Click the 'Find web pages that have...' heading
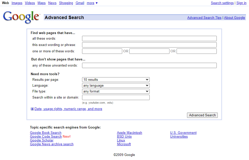The width and height of the screenshot is (249, 160). point(53,33)
